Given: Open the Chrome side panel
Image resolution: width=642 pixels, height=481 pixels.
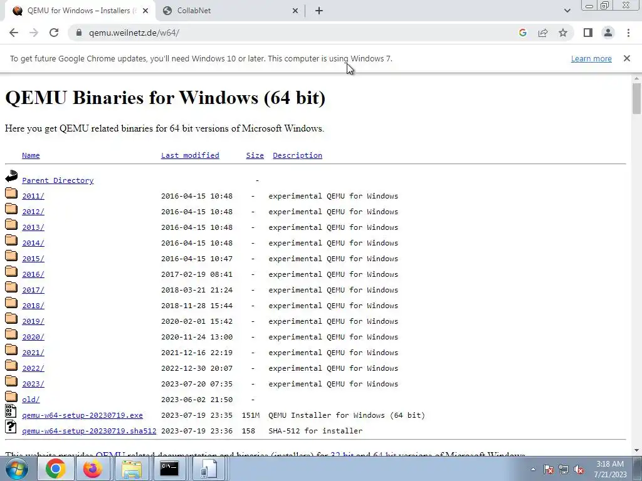Looking at the screenshot, I should pyautogui.click(x=588, y=33).
